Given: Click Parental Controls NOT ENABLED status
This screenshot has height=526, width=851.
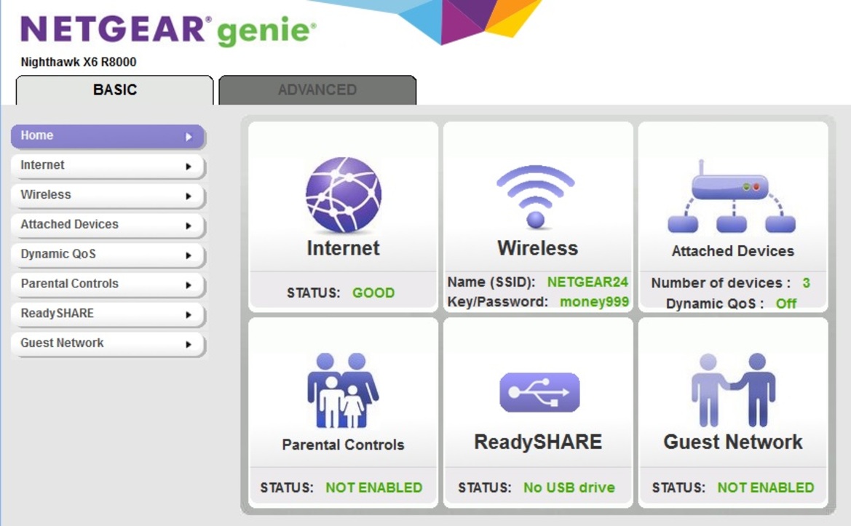Looking at the screenshot, I should [x=374, y=487].
